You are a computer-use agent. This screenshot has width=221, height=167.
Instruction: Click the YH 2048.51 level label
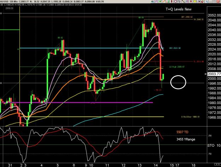(198, 19)
